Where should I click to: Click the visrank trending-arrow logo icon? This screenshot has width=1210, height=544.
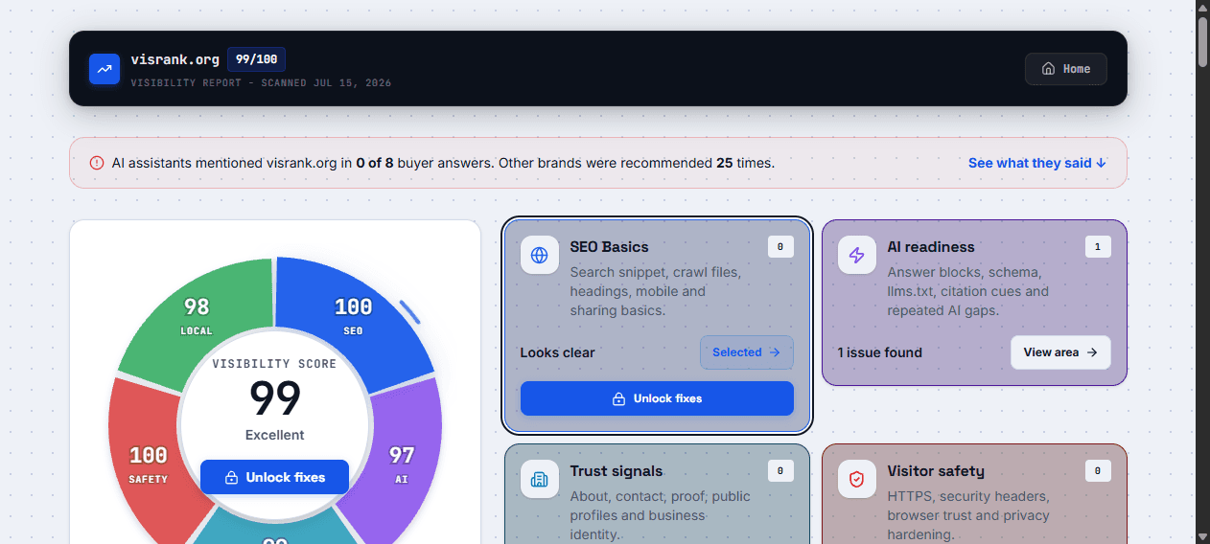[x=105, y=69]
